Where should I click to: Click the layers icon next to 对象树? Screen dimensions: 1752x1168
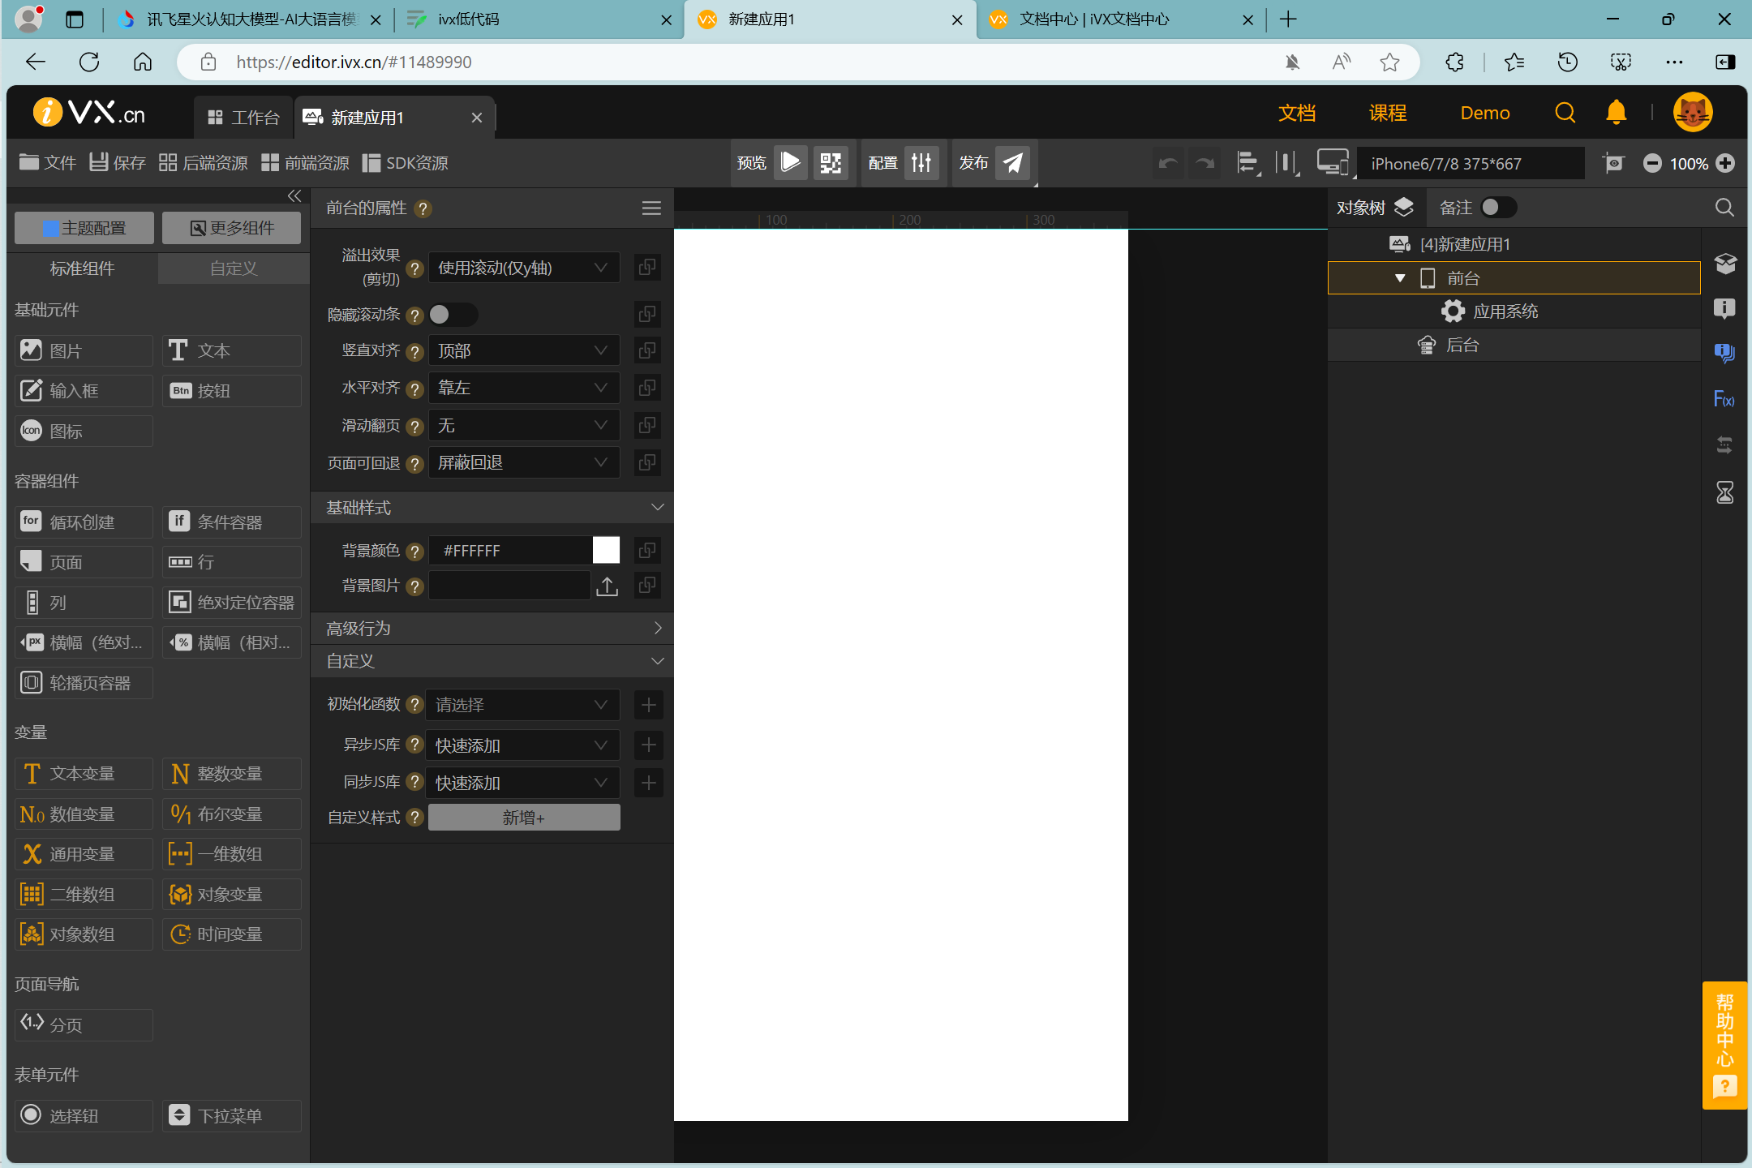point(1403,208)
